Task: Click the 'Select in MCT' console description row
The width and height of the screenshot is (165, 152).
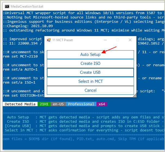Action: click(85, 130)
